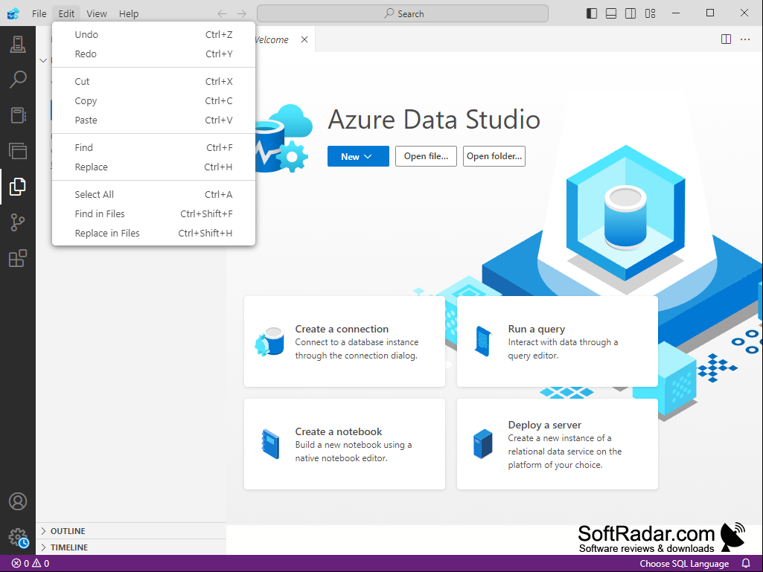
Task: Open the Help menu
Action: pyautogui.click(x=129, y=13)
